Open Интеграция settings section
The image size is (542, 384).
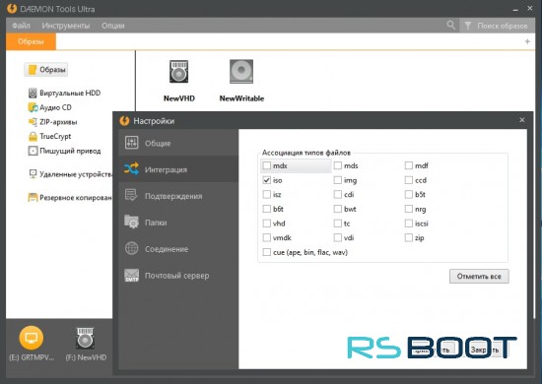pyautogui.click(x=178, y=169)
